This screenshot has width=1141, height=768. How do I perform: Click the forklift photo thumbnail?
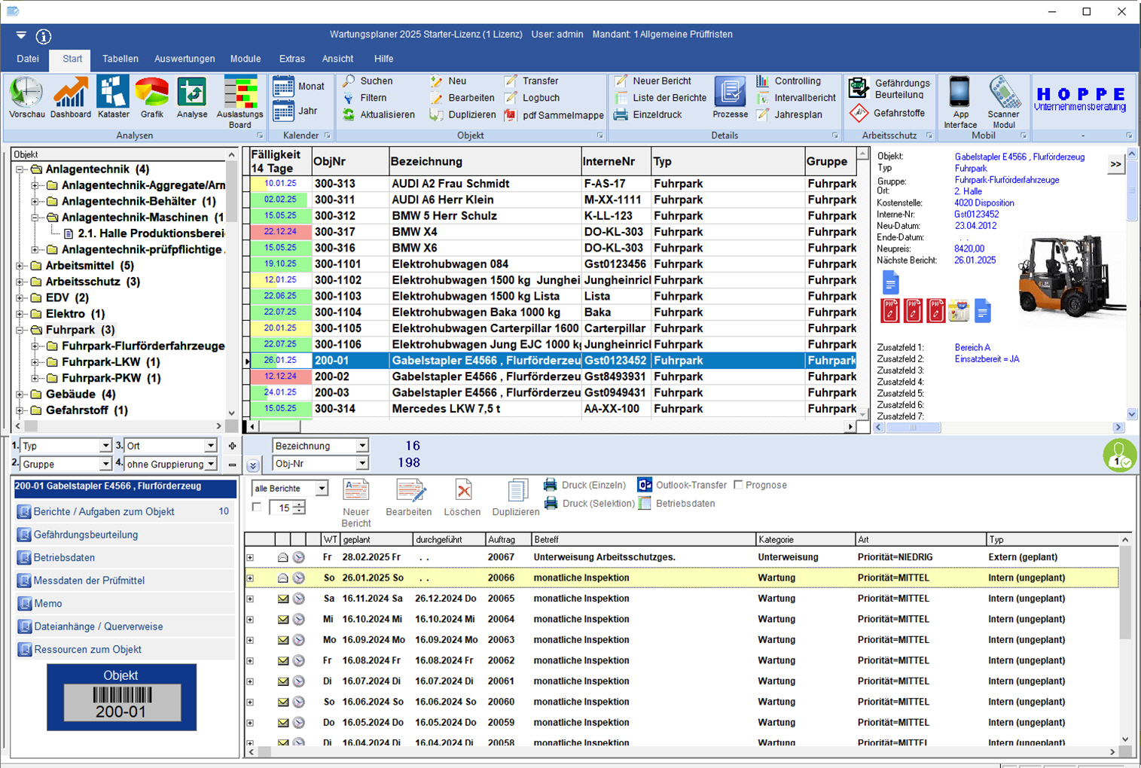coord(1072,275)
